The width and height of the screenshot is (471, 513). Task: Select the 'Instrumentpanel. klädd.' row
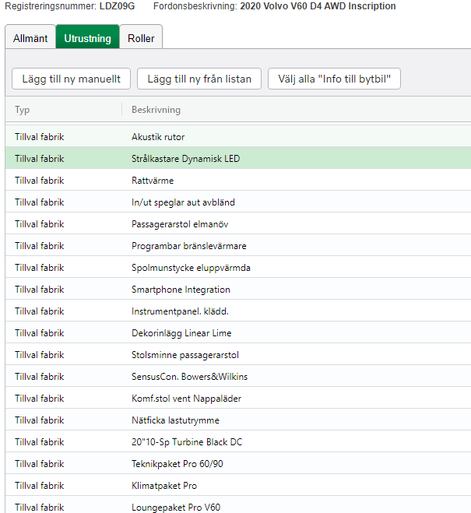click(238, 311)
